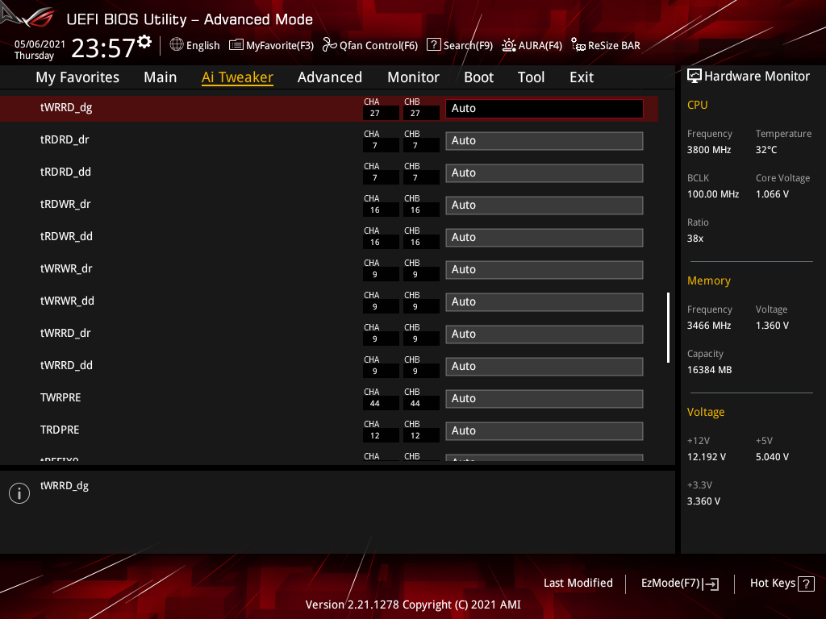The width and height of the screenshot is (826, 619).
Task: Open the My Favorites tab
Action: (77, 77)
